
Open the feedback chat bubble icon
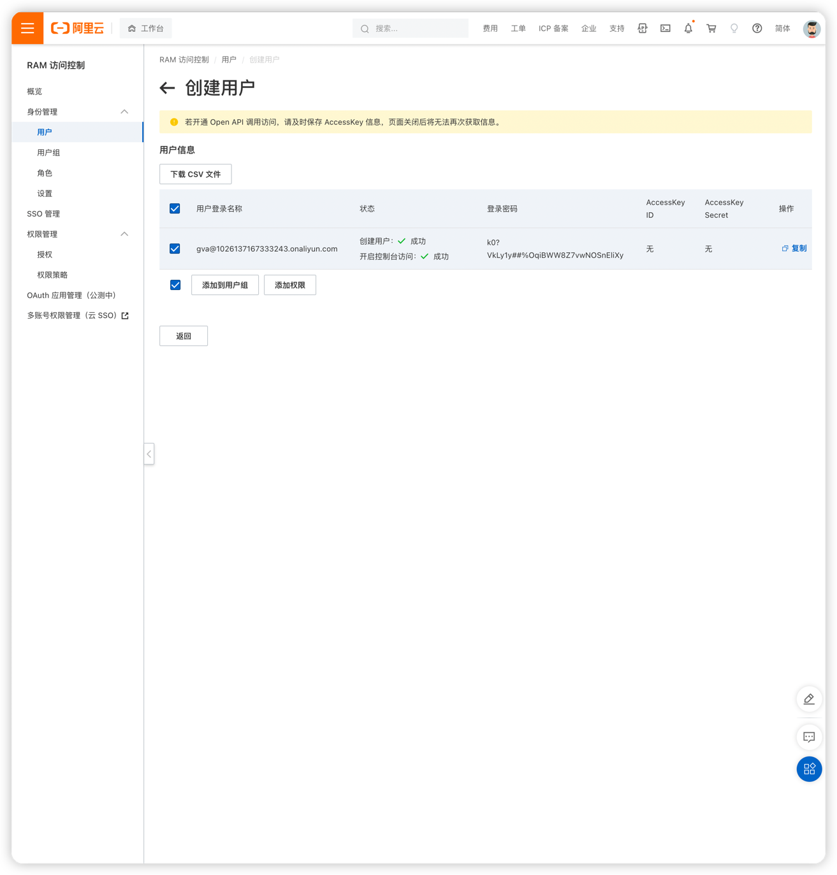point(809,737)
